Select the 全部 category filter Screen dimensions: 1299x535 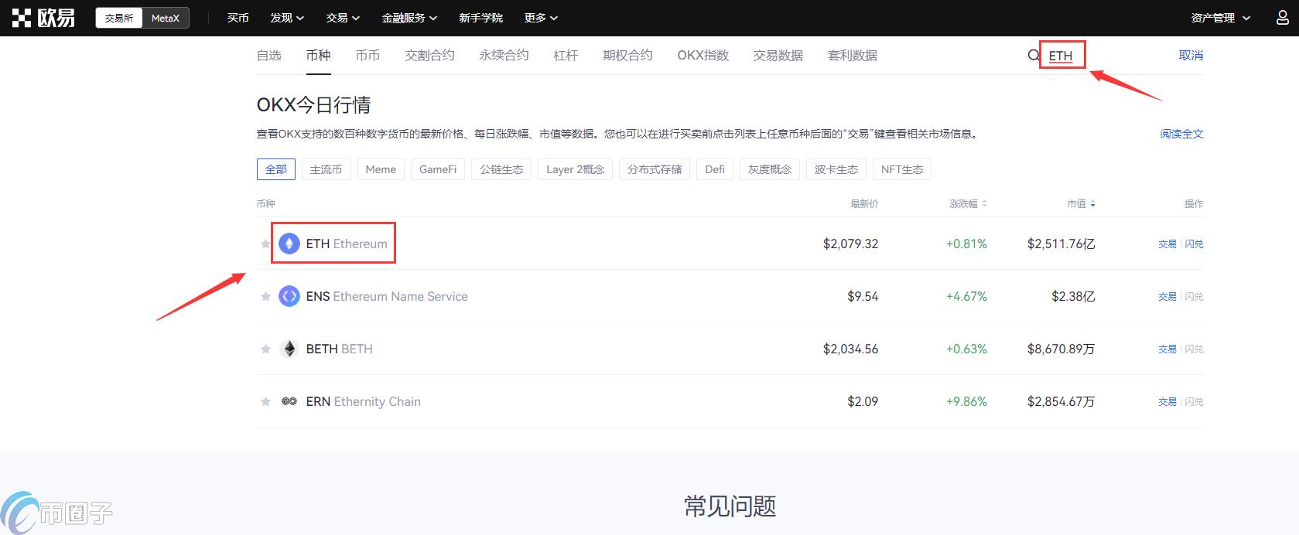tap(276, 169)
